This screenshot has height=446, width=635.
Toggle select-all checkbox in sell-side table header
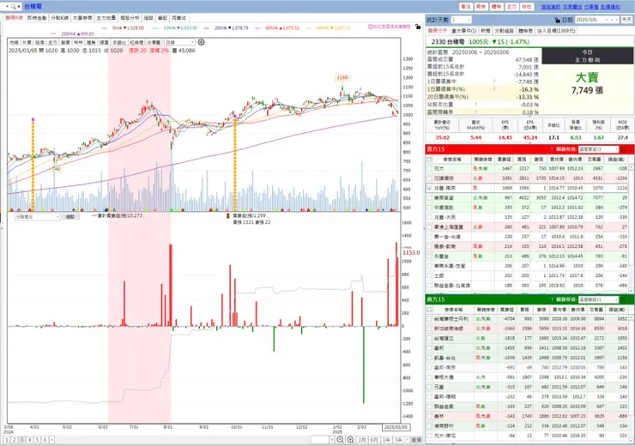pyautogui.click(x=429, y=310)
